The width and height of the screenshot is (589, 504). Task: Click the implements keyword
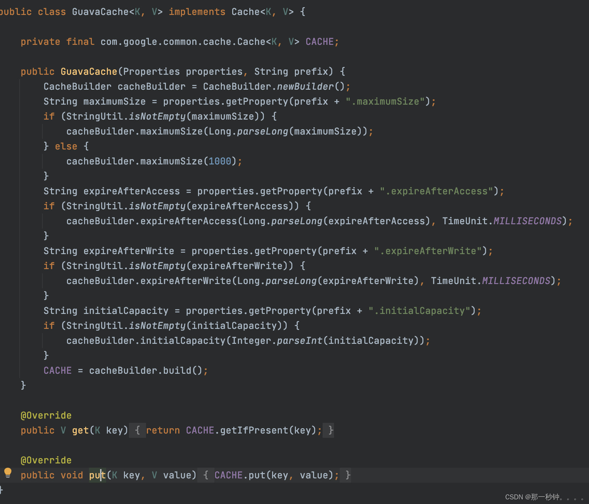[197, 12]
